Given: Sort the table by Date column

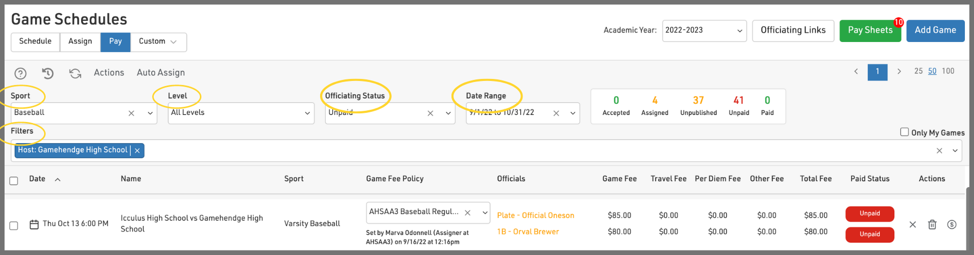Looking at the screenshot, I should 38,179.
